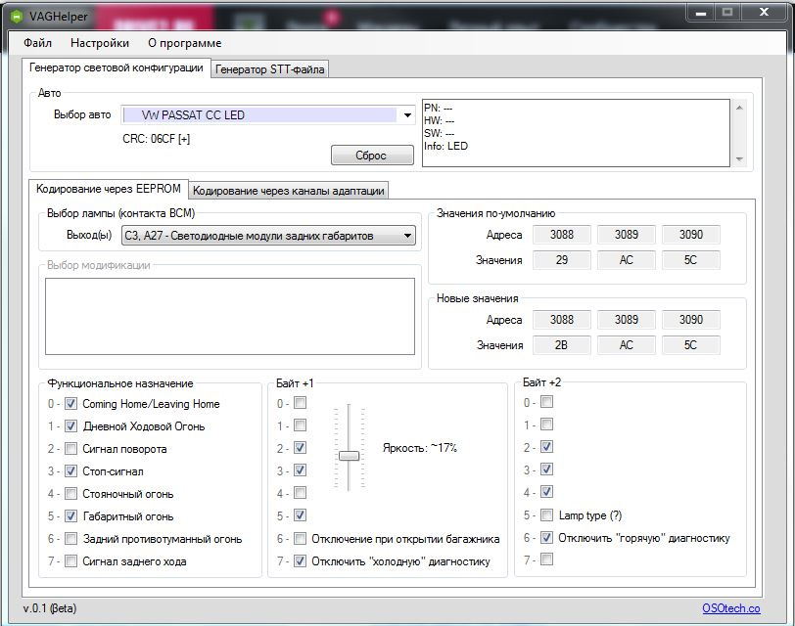Enable the Сигнал поворота checkbox

click(x=71, y=449)
